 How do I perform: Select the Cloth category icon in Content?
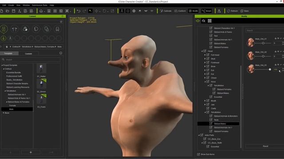tap(47, 29)
